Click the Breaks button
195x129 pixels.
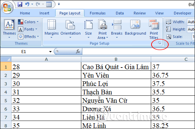[117, 29]
